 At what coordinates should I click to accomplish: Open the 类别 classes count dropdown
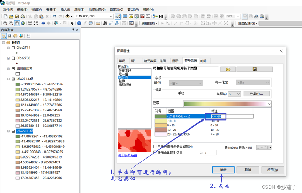pos(239,94)
